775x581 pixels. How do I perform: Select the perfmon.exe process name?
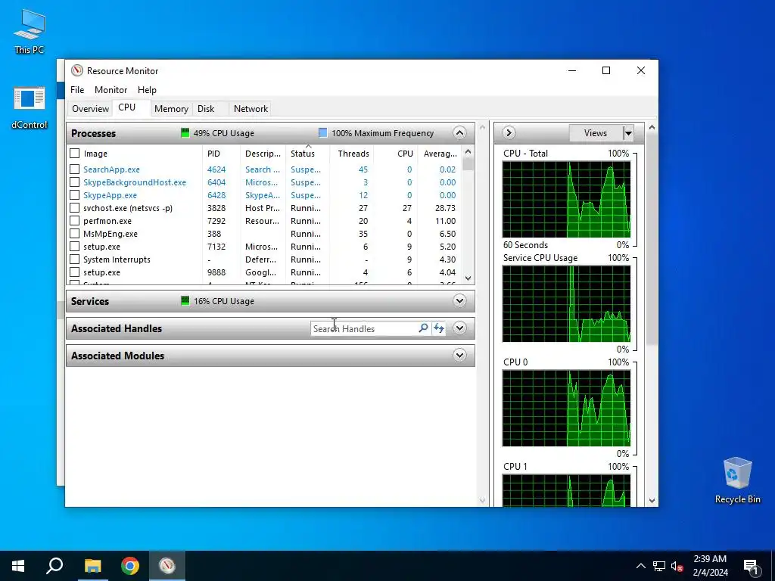coord(107,221)
